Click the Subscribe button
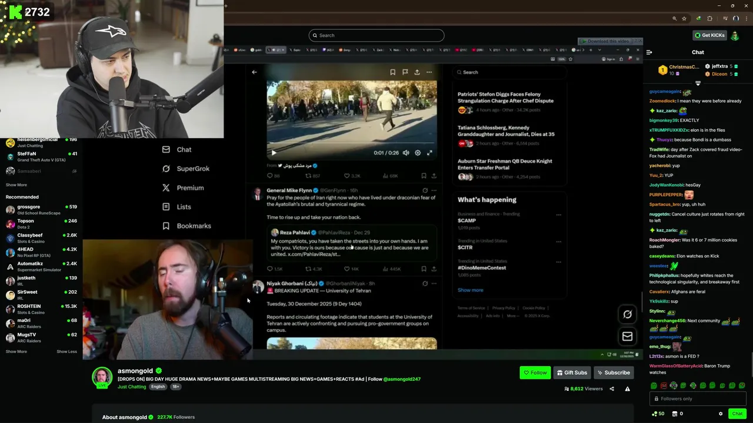This screenshot has width=753, height=423. click(x=614, y=372)
